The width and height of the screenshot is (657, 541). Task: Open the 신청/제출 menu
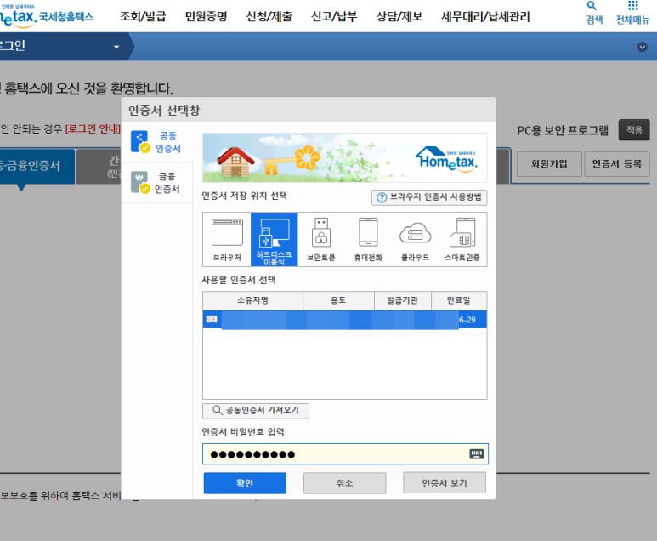point(269,17)
